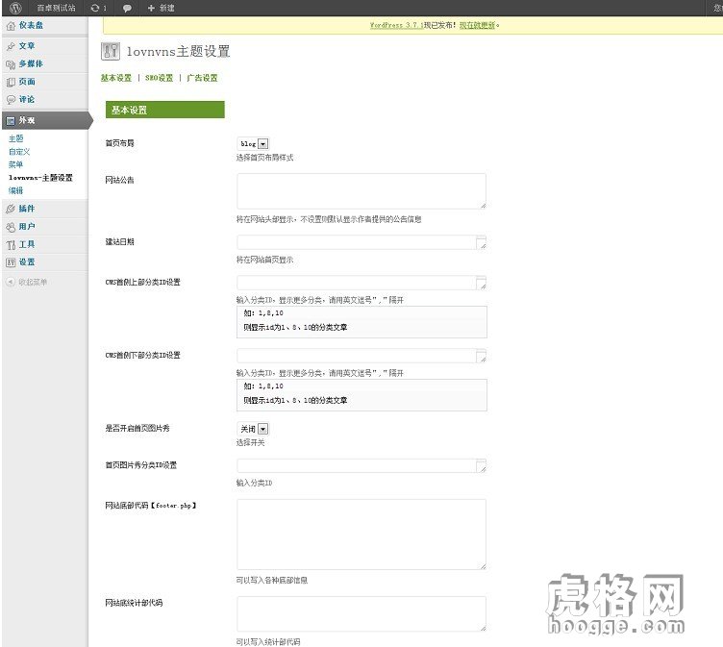Open the 页面 menu item
This screenshot has height=647, width=723.
click(x=27, y=82)
